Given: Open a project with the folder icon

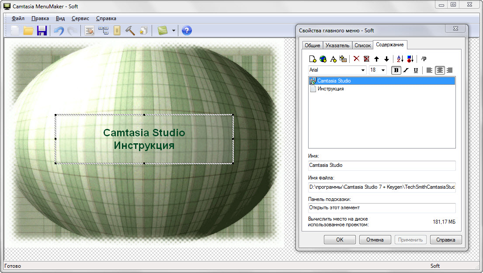Looking at the screenshot, I should pos(28,31).
